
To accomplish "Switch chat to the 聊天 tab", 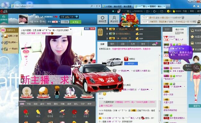I will pos(113,44).
